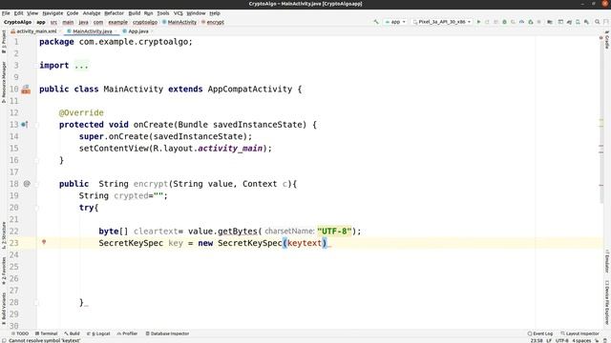The width and height of the screenshot is (611, 343).
Task: Click the error lightbulb on line 23
Action: pyautogui.click(x=44, y=242)
